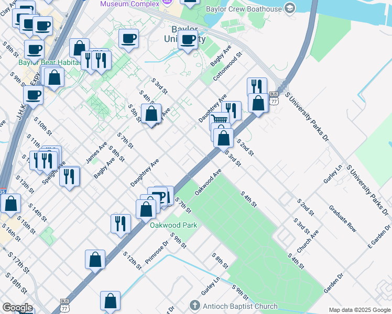Click the cafe marker near S 5th St campus
The image size is (392, 314).
pyautogui.click(x=128, y=39)
